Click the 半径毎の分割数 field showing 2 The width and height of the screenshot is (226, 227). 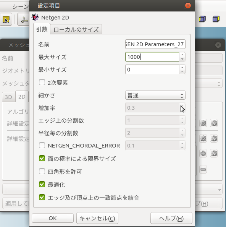152,133
